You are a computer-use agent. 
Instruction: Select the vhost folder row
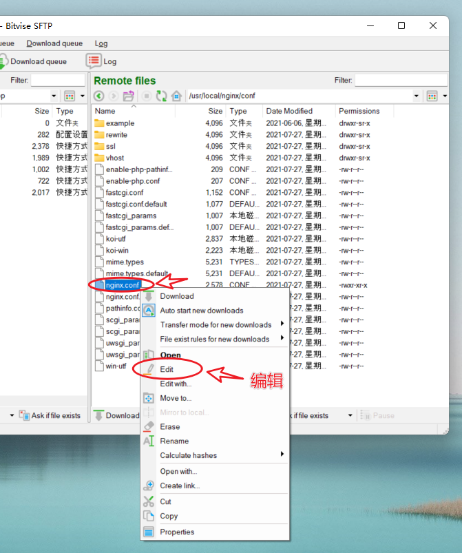click(114, 158)
